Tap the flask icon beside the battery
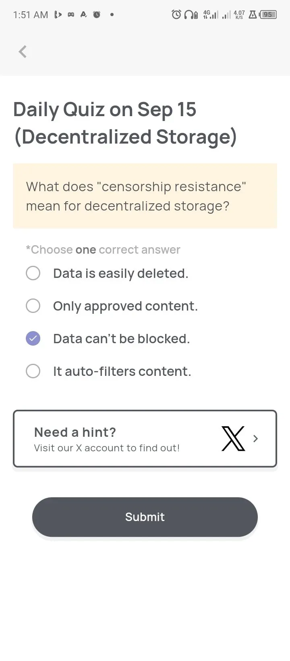The width and height of the screenshot is (290, 661). (x=253, y=15)
